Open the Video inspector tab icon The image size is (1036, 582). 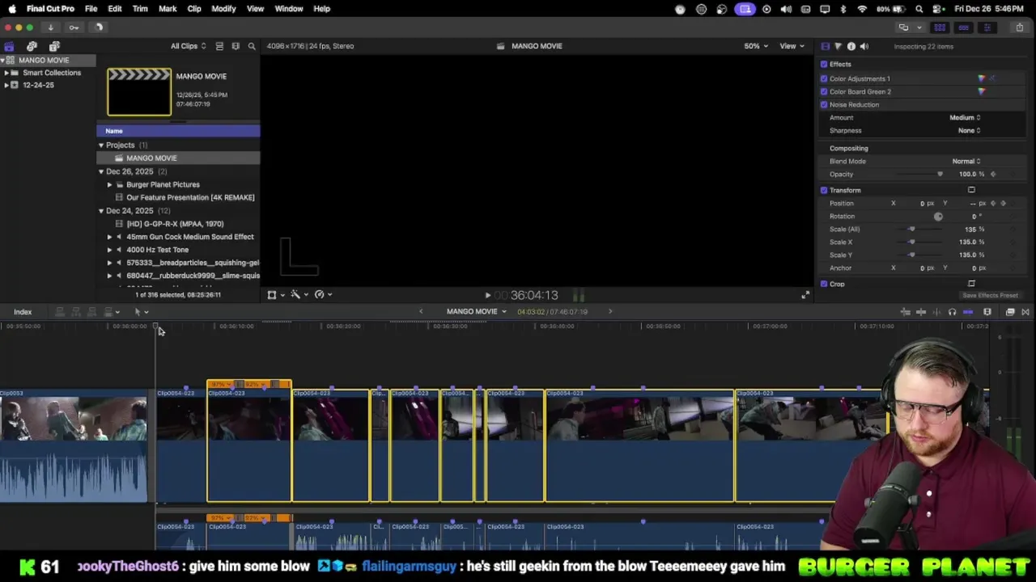click(x=825, y=46)
